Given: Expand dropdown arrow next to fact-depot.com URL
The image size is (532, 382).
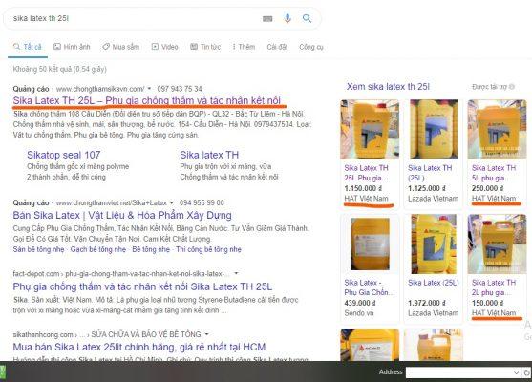Looking at the screenshot, I should coord(236,273).
